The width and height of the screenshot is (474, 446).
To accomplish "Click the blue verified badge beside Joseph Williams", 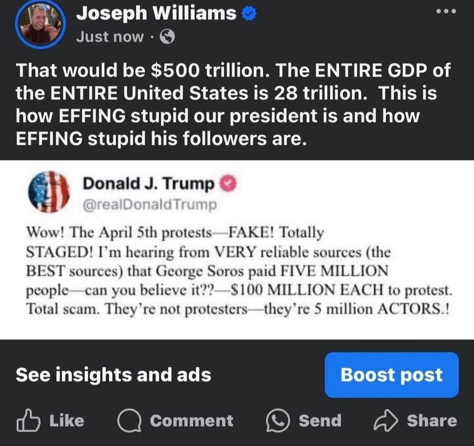I will pyautogui.click(x=249, y=14).
